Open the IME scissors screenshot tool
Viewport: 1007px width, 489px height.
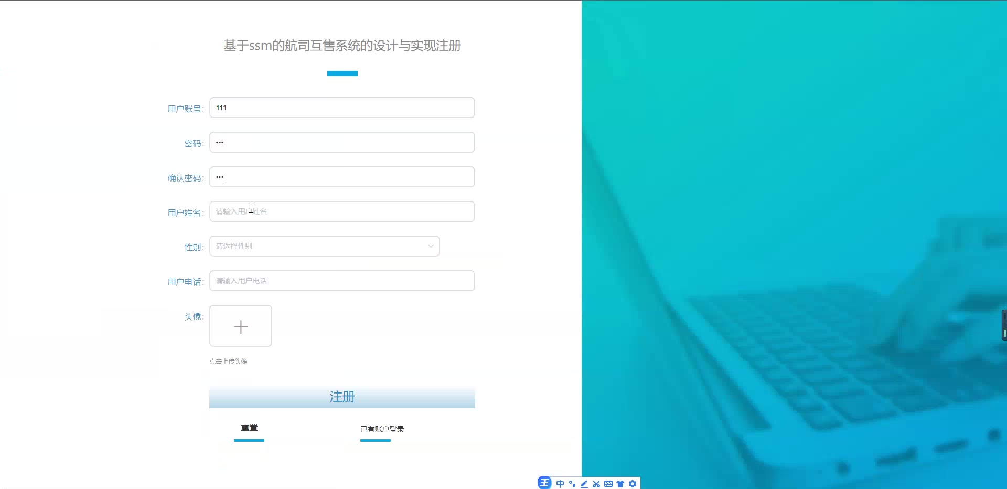(596, 484)
